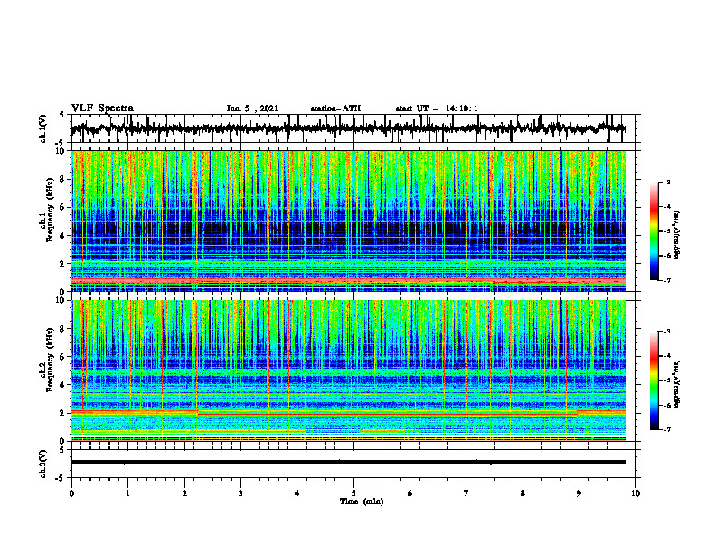The image size is (716, 553).
Task: Click the "4" kHz tick on ch.2 frequency axis
Action: click(x=62, y=385)
